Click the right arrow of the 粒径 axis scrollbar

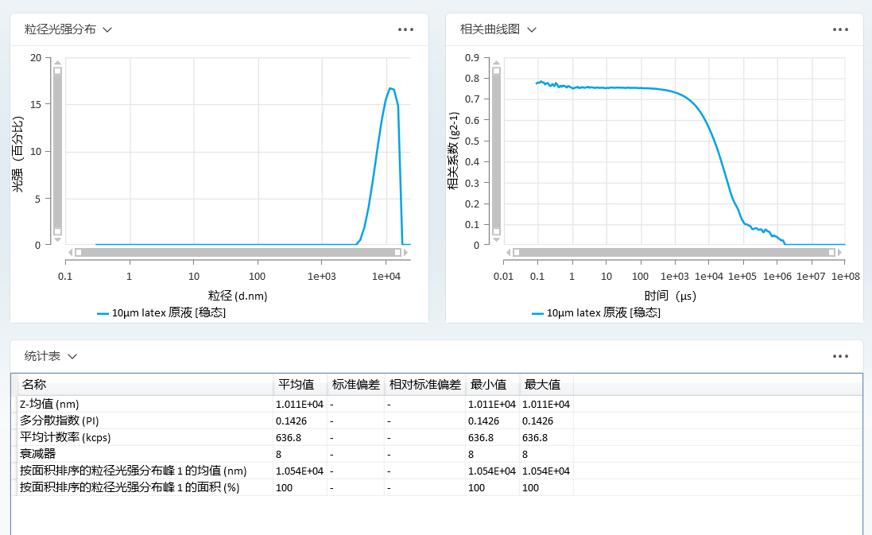(x=405, y=253)
